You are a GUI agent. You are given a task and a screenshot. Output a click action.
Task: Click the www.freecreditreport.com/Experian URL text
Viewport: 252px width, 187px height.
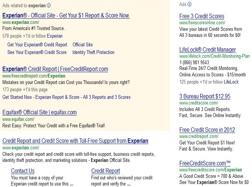coord(34,76)
